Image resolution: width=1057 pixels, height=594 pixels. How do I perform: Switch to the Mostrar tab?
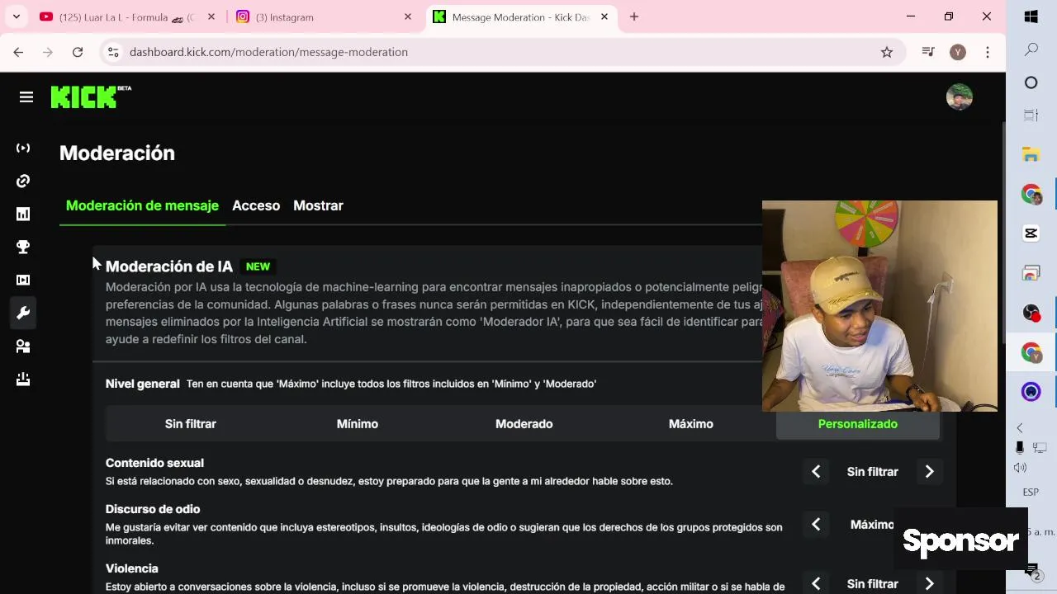point(318,205)
